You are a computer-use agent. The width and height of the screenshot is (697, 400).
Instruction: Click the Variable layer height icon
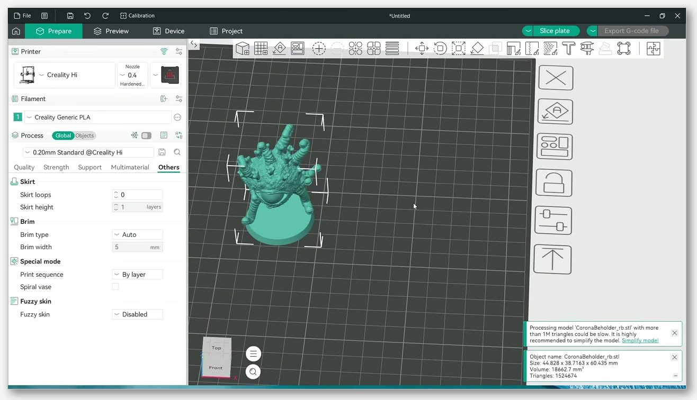coord(392,49)
